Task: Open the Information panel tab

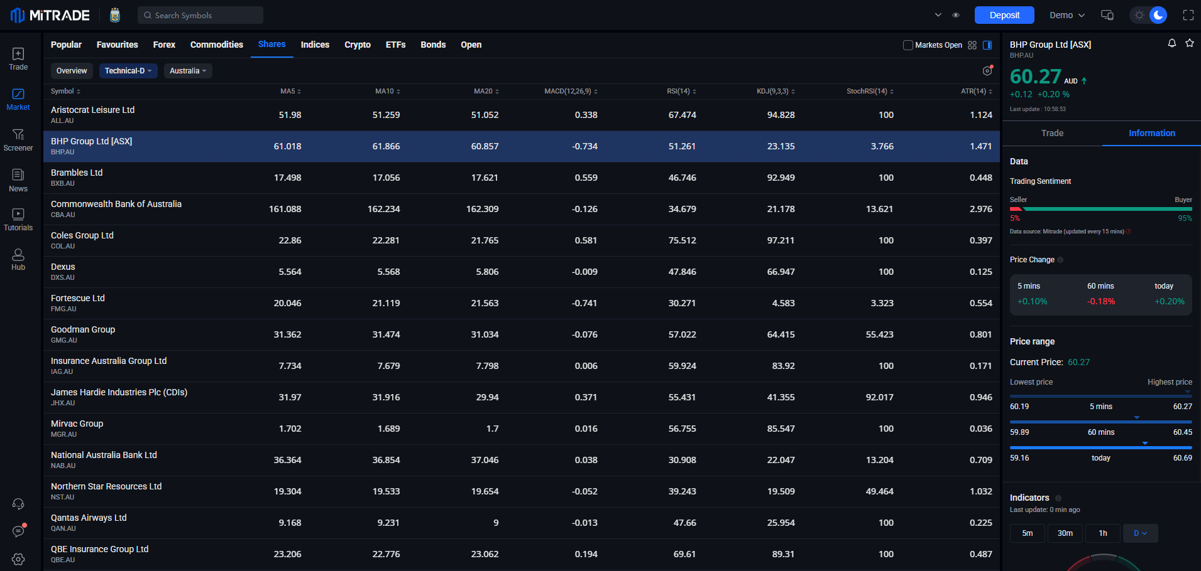Action: [x=1151, y=133]
